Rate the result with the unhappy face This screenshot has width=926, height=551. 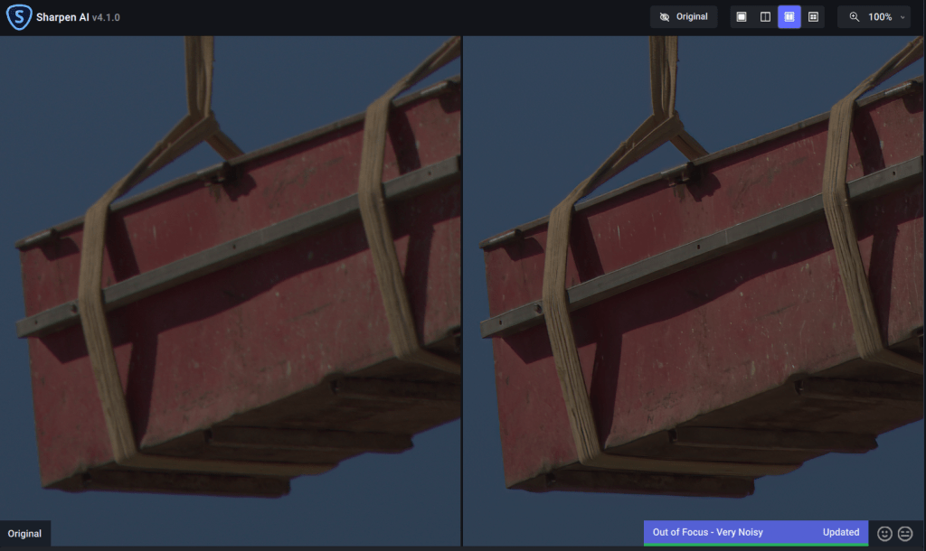tap(905, 534)
